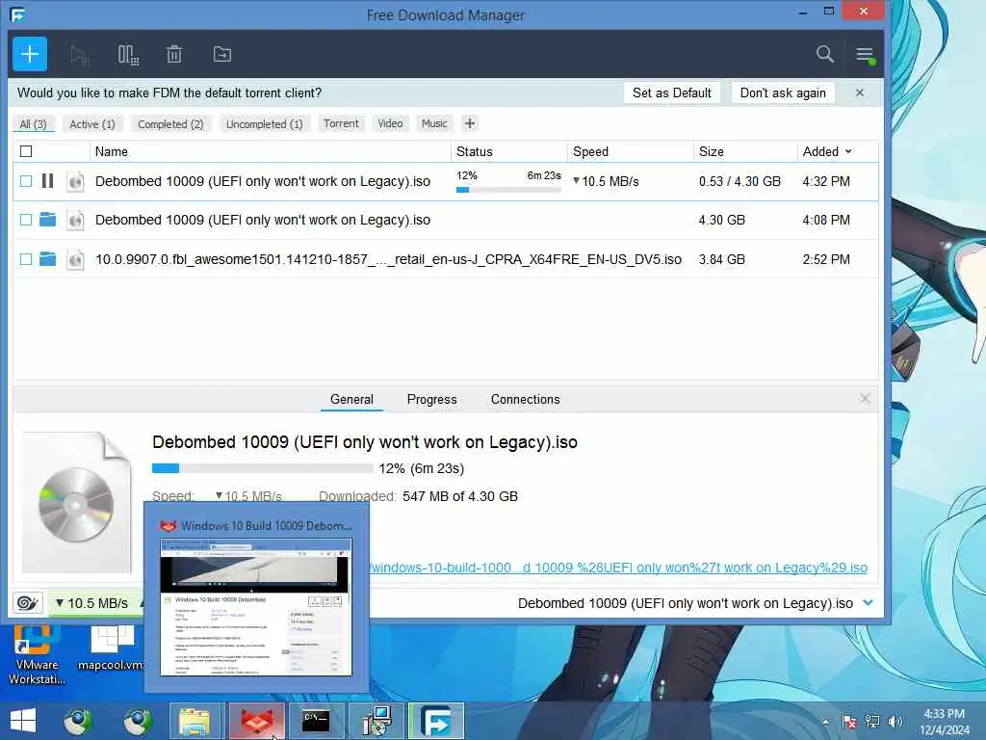Click disc file icon of 4:32 PM download

point(75,182)
